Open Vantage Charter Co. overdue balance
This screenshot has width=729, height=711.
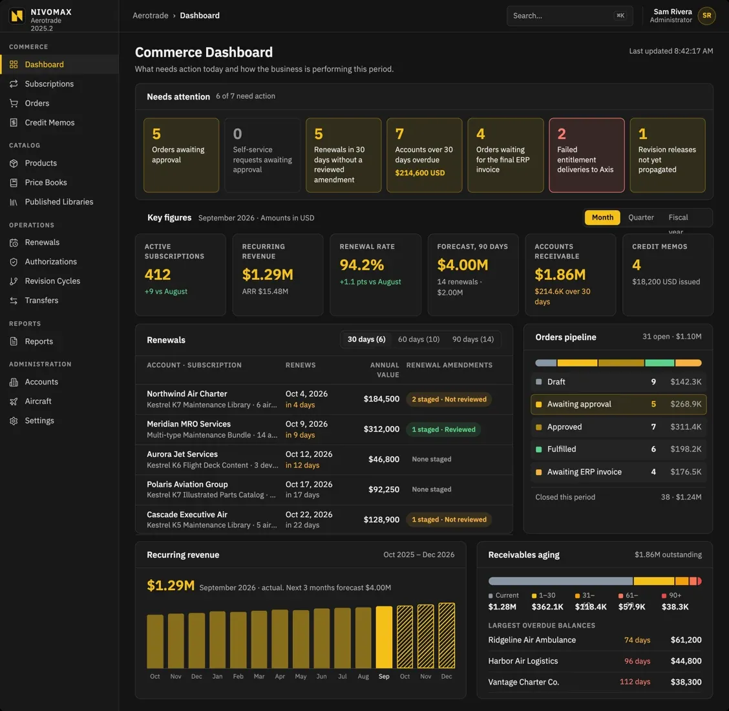595,682
